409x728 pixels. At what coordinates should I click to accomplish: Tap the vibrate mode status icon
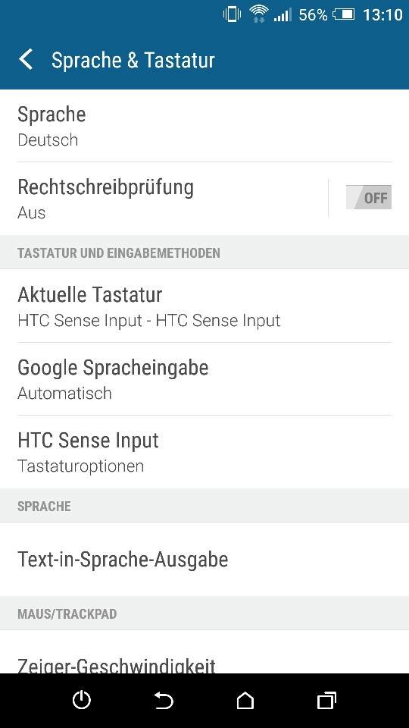pos(232,14)
